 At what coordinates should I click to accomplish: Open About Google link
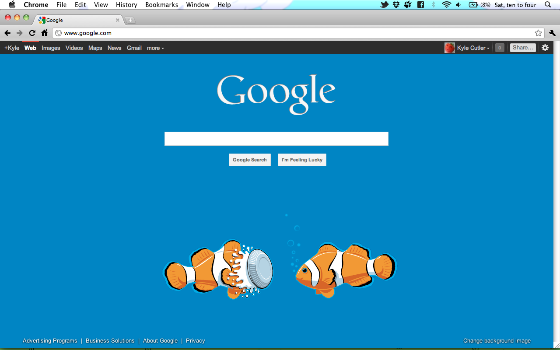[x=160, y=341]
